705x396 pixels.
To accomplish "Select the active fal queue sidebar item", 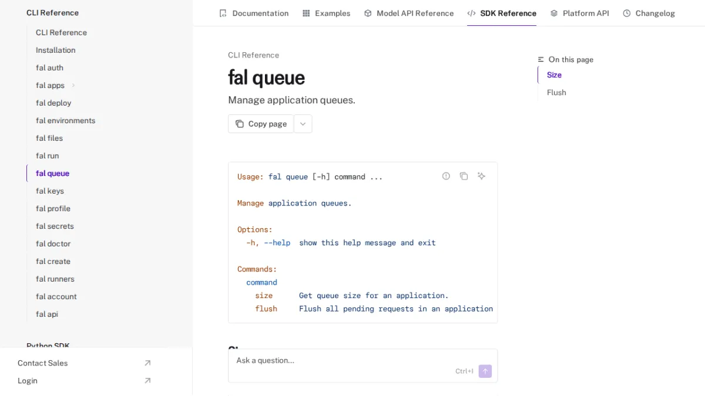I will coord(52,173).
